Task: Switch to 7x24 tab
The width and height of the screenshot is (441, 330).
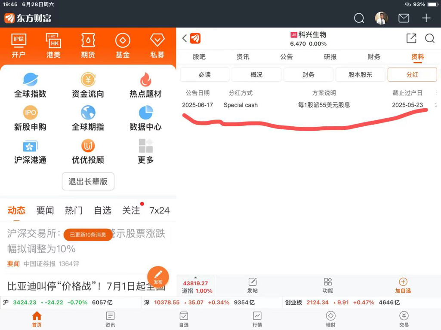Action: click(x=160, y=211)
